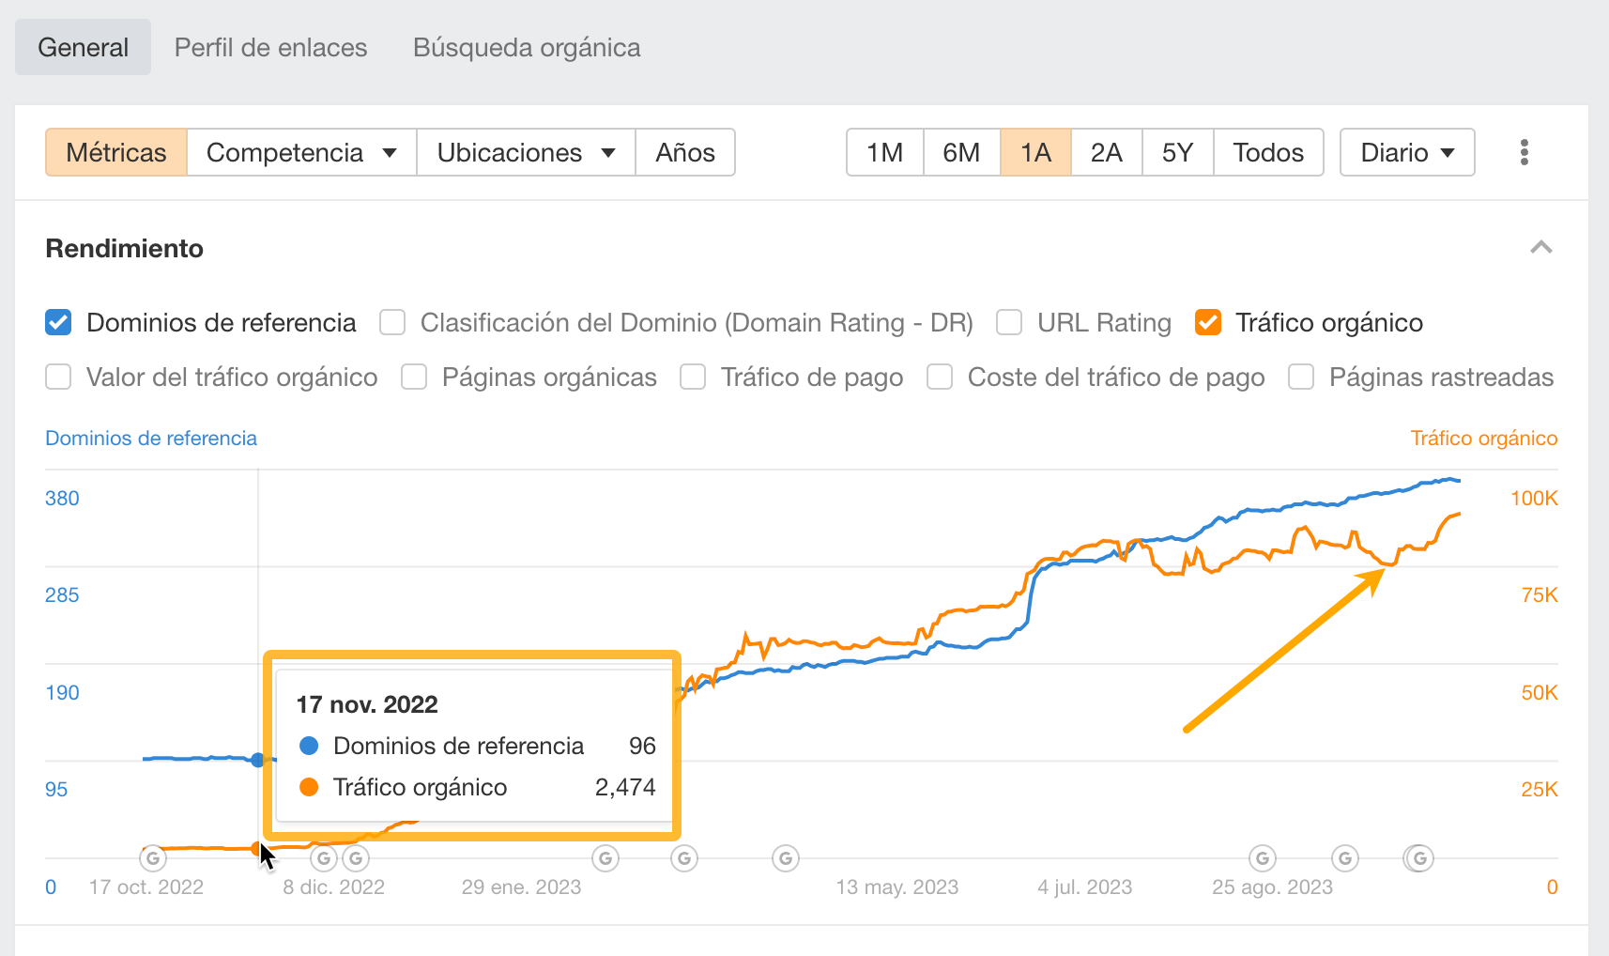This screenshot has width=1609, height=956.
Task: Open the Búsqueda orgánica tab
Action: [x=526, y=47]
